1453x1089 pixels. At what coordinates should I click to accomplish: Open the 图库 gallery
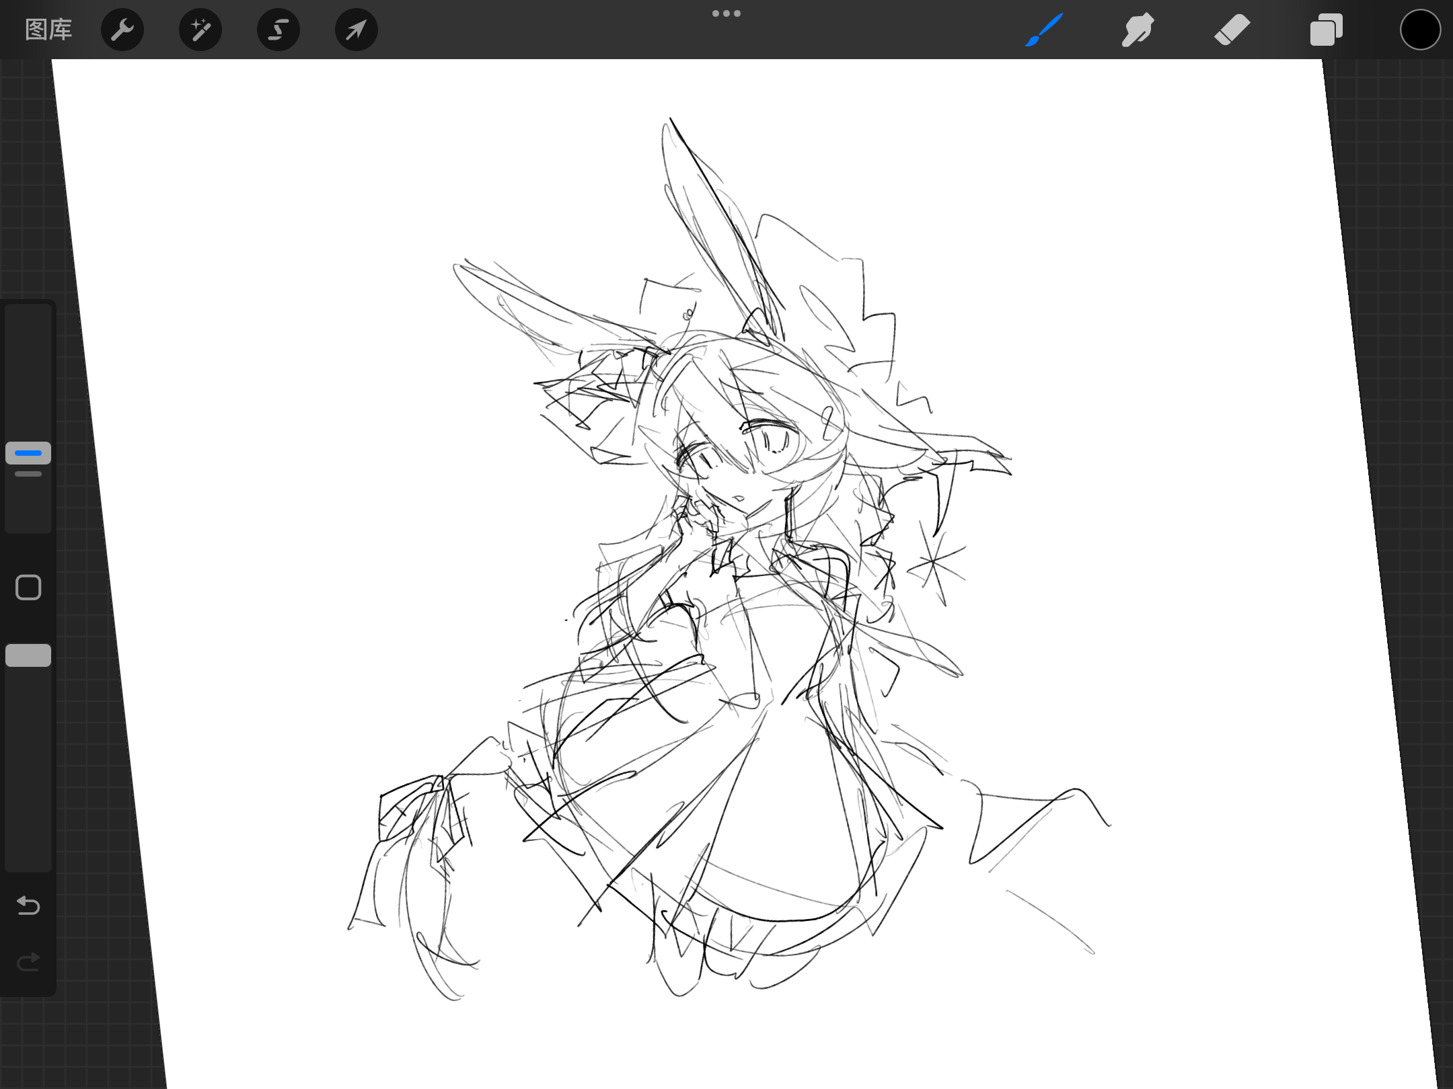point(48,30)
